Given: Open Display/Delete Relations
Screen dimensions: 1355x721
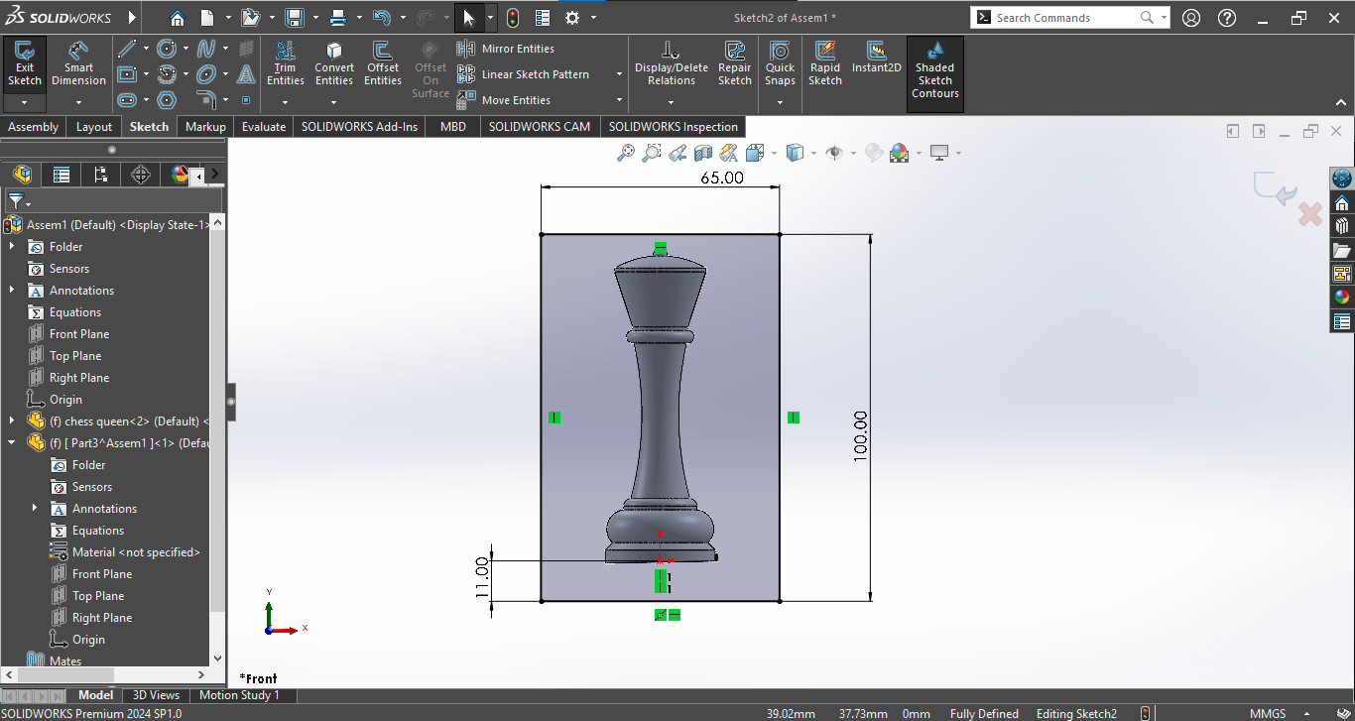Looking at the screenshot, I should [672, 63].
